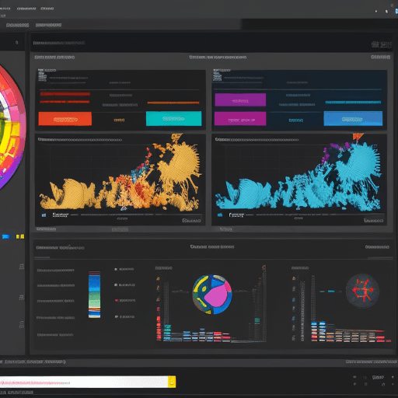Click the teal button beside the orange-red button

173,119
